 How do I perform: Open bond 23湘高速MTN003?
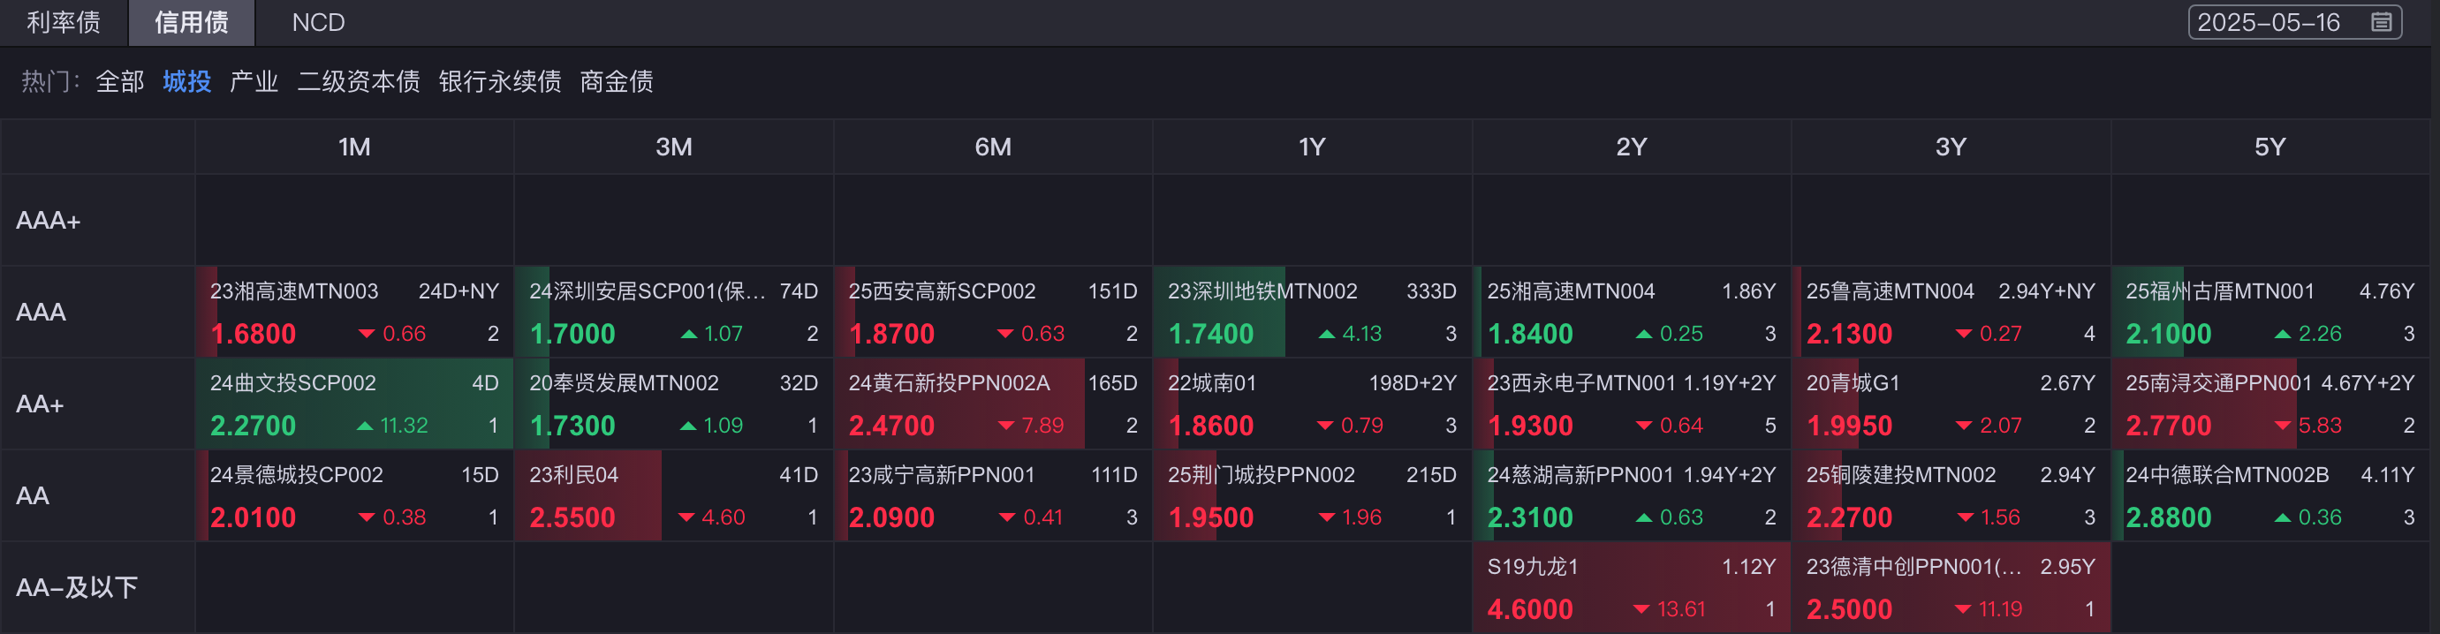[x=293, y=291]
